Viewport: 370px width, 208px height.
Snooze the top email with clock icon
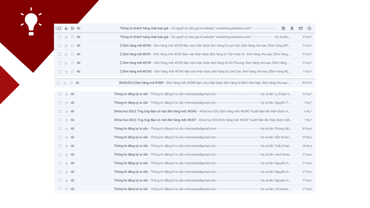tap(309, 28)
